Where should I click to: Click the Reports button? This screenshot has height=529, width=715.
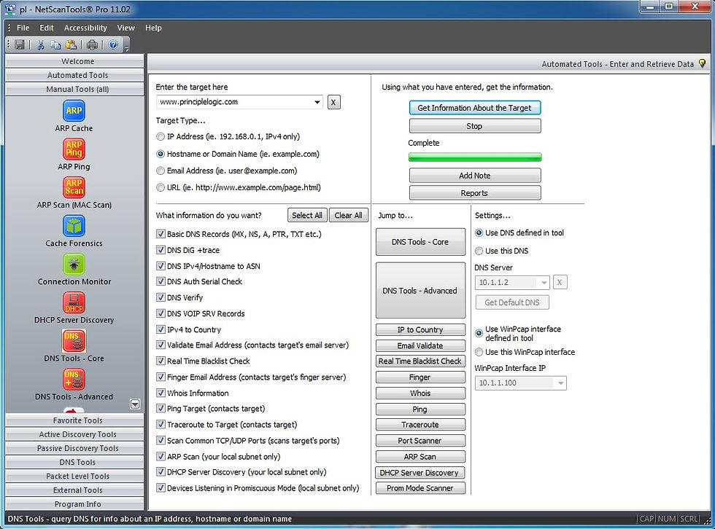(475, 193)
